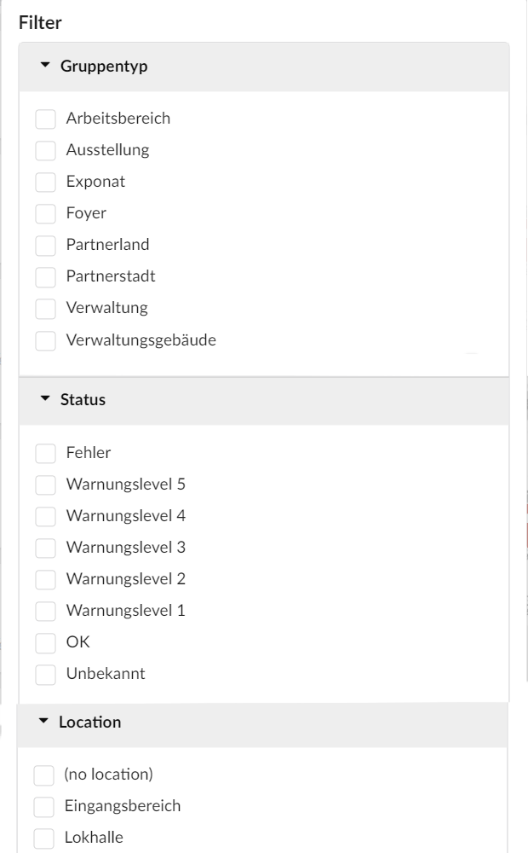Check the Warnungslevel 1 option
This screenshot has width=528, height=853.
click(x=45, y=610)
